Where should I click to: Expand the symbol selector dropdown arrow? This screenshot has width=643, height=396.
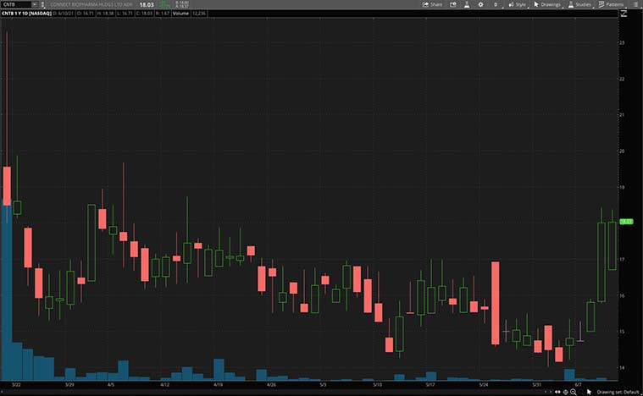coord(34,4)
